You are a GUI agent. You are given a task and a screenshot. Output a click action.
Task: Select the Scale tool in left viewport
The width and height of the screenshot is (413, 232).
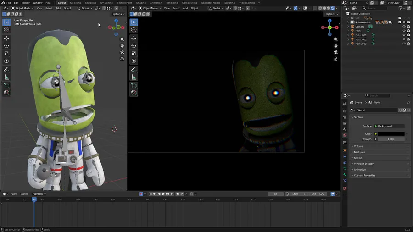tap(6, 53)
